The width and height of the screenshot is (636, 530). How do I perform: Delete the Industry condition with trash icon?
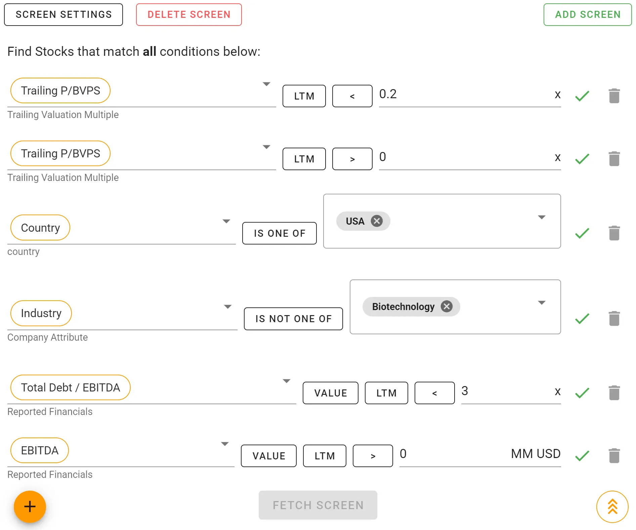(614, 318)
